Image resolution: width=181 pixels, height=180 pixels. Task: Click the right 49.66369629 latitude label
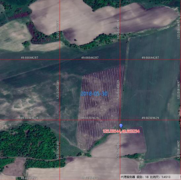pos(150,118)
